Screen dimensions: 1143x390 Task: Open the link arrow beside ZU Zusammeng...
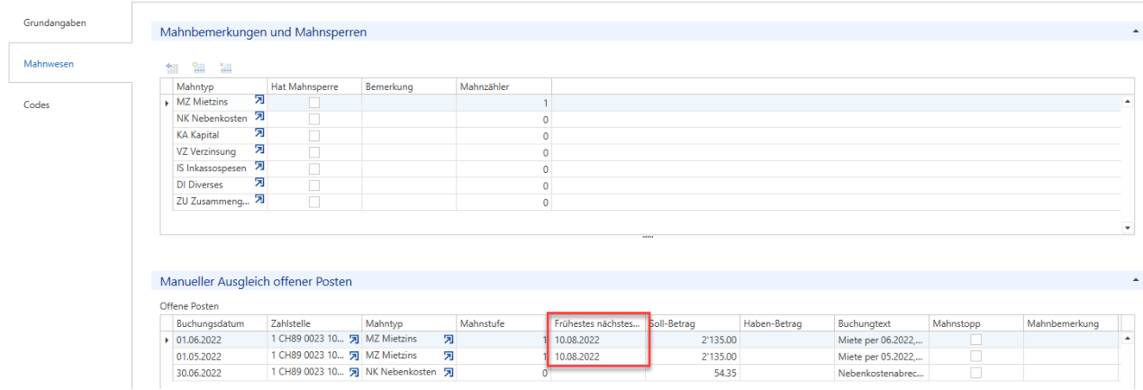259,201
